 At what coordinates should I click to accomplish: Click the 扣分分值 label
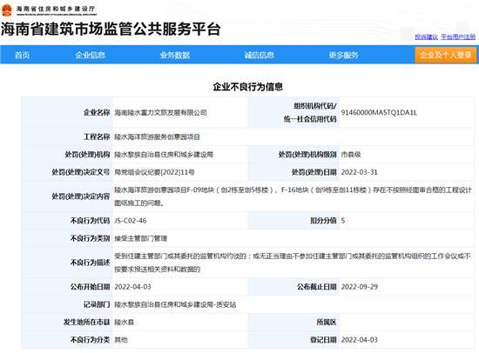pyautogui.click(x=323, y=221)
